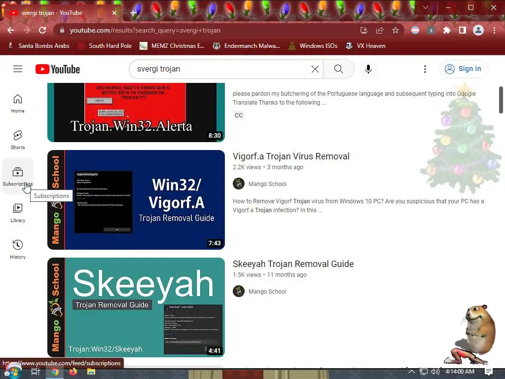The height and width of the screenshot is (379, 505).
Task: Open Subscriptions in YouTube sidebar
Action: (x=18, y=176)
